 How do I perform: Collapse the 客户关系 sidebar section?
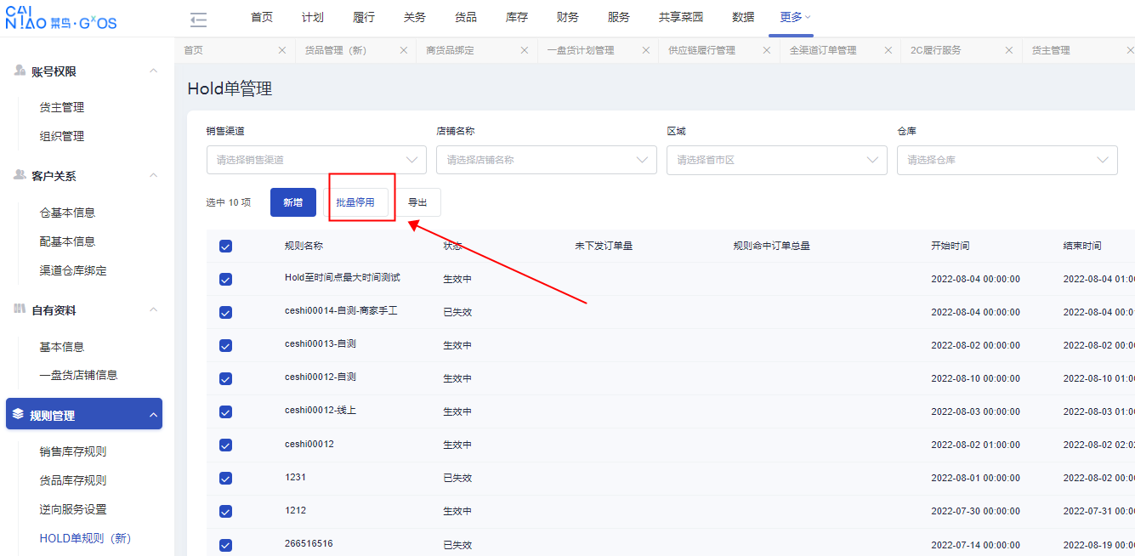click(x=154, y=175)
